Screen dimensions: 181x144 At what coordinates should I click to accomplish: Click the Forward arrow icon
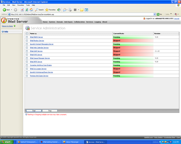pyautogui.click(x=15, y=10)
